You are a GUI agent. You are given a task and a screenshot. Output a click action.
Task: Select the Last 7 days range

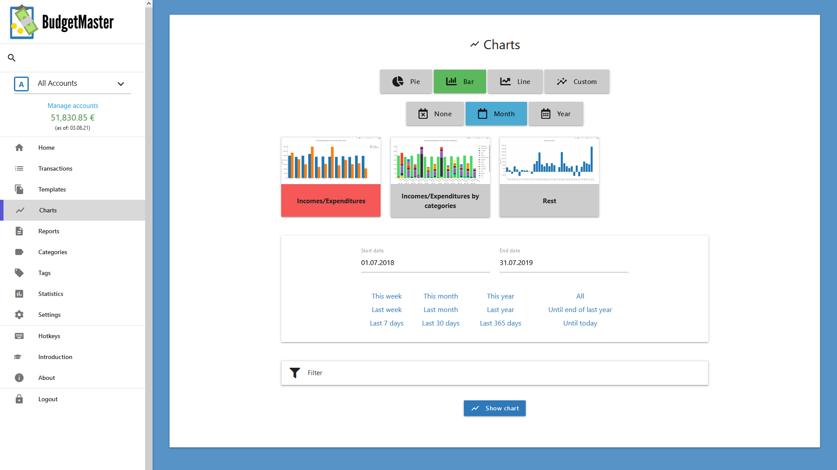pos(387,323)
